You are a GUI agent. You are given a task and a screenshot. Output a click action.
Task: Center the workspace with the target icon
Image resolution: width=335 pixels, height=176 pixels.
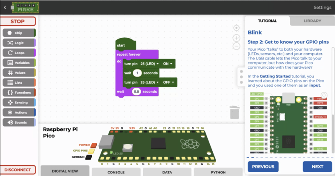click(236, 28)
